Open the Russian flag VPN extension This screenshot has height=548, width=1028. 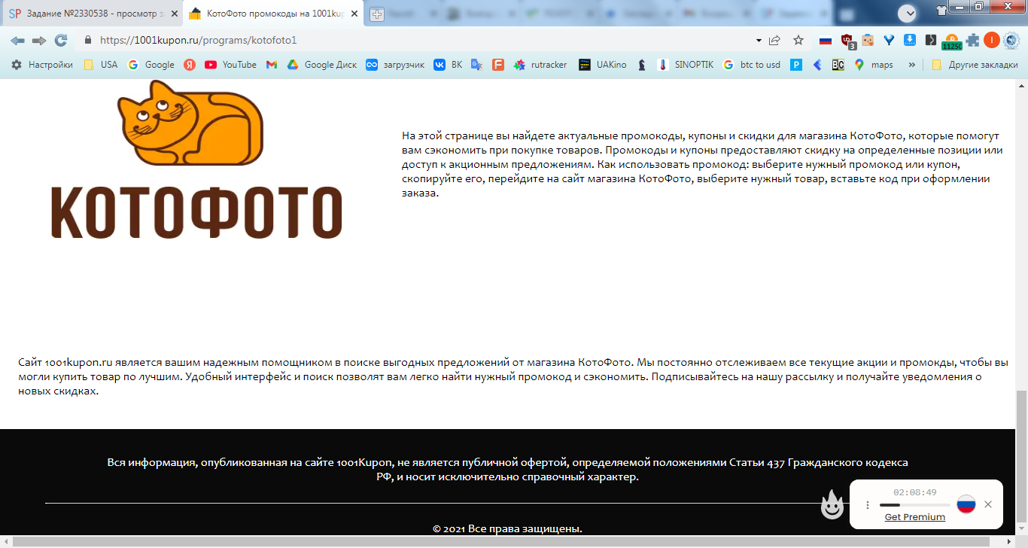(826, 41)
